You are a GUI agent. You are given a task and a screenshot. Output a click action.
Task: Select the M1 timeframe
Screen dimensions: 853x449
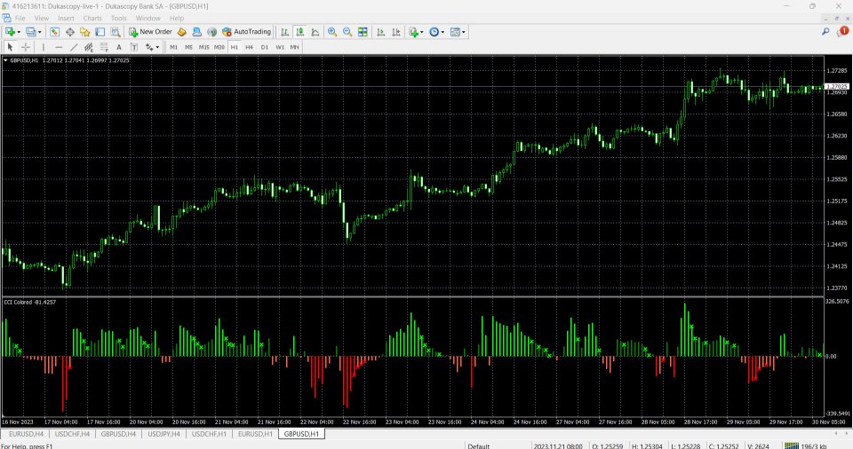[173, 47]
